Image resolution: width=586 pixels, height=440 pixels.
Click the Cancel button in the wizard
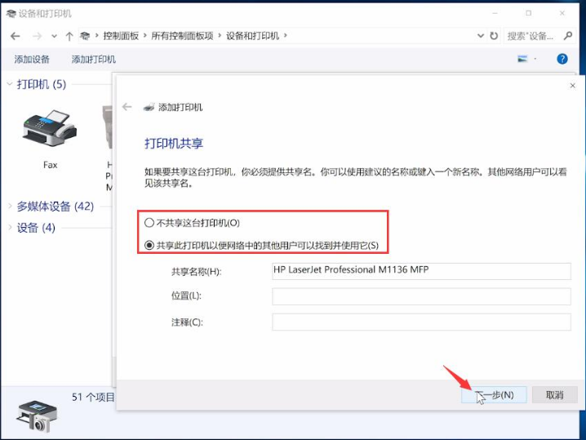point(554,395)
